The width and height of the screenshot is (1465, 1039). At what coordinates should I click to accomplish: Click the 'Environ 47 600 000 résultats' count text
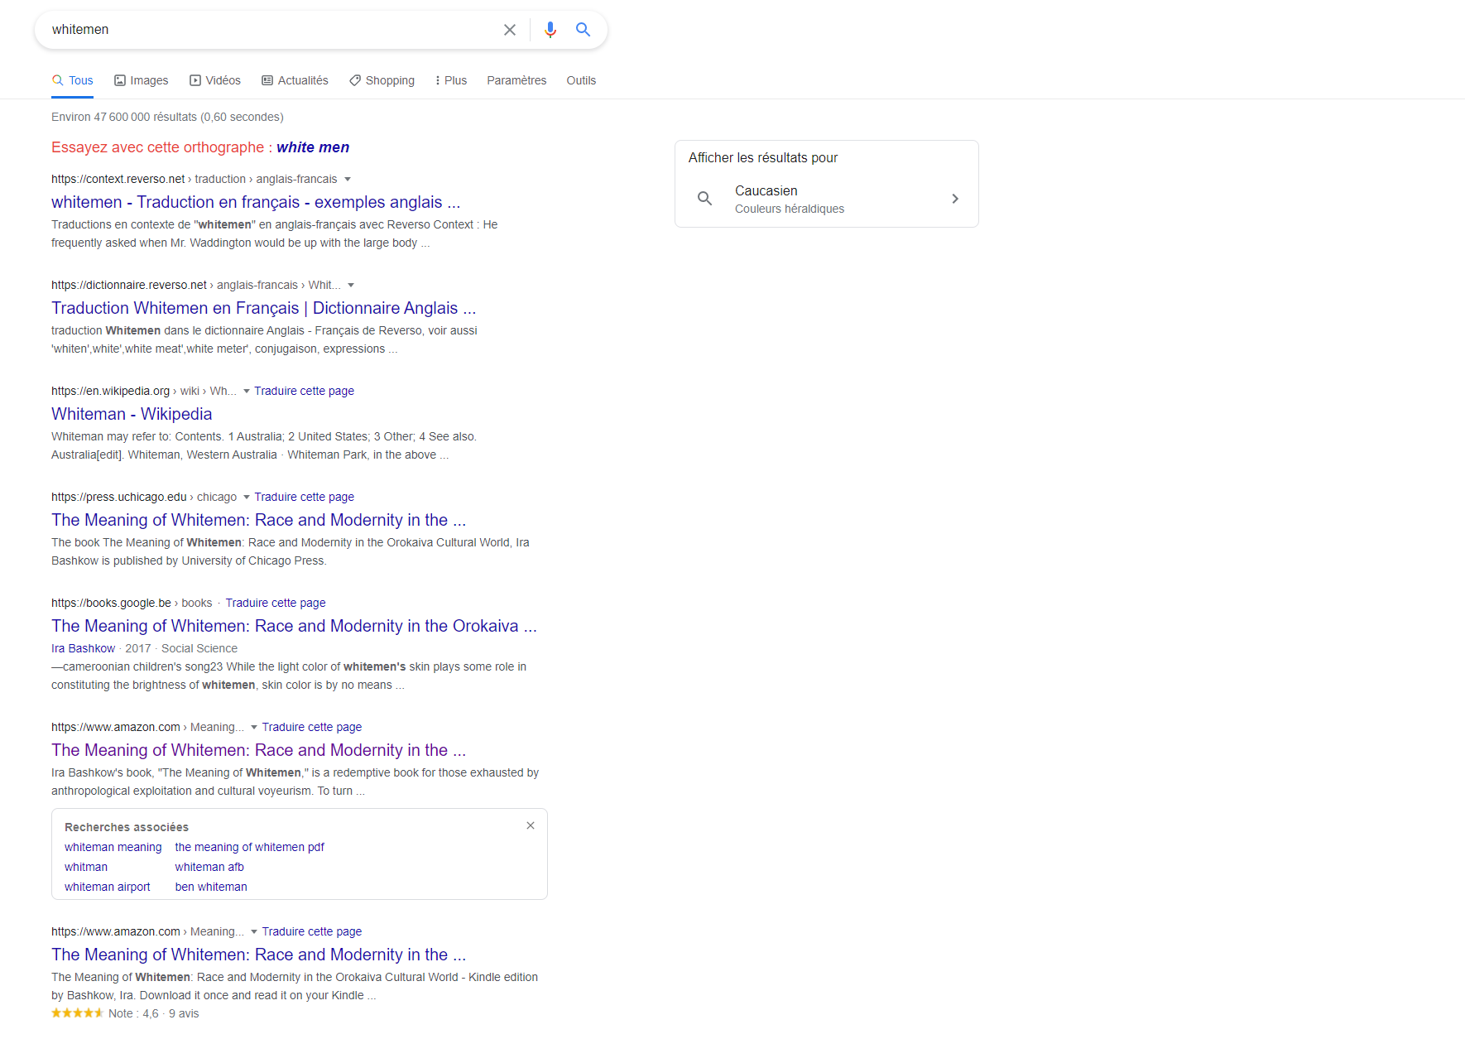(x=167, y=117)
